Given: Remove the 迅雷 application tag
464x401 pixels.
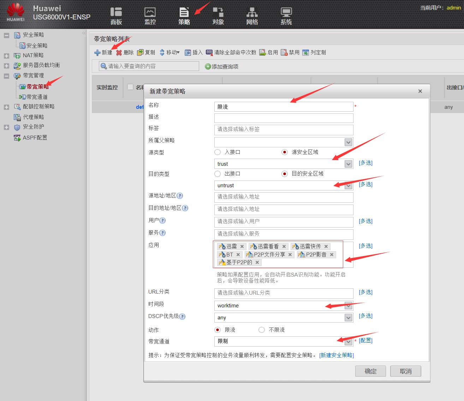Looking at the screenshot, I should tap(242, 246).
